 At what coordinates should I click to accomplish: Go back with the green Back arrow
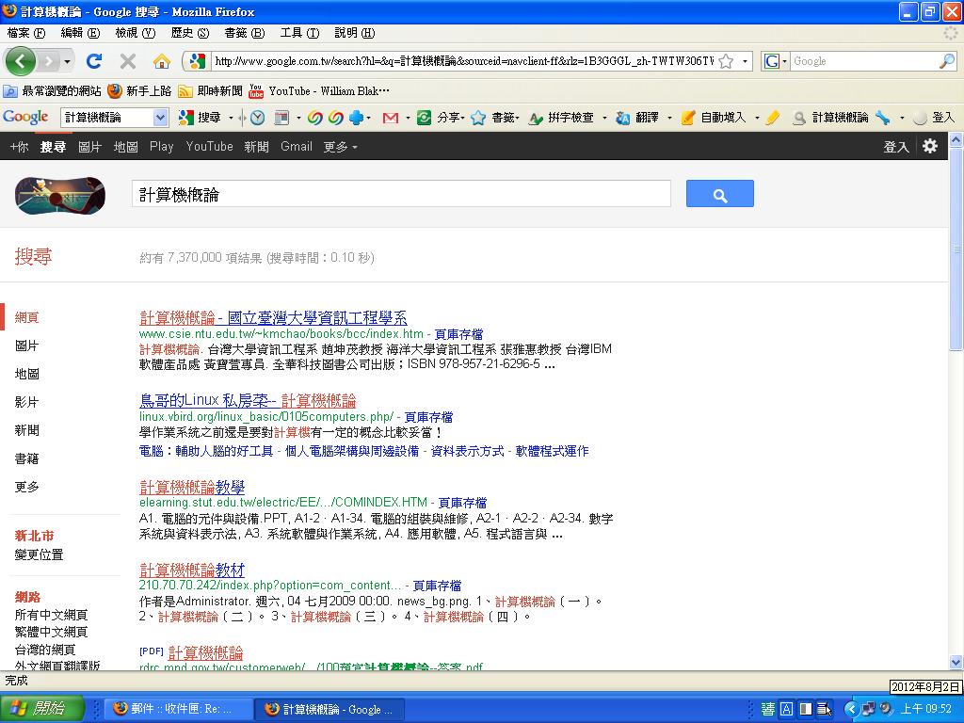tap(21, 61)
